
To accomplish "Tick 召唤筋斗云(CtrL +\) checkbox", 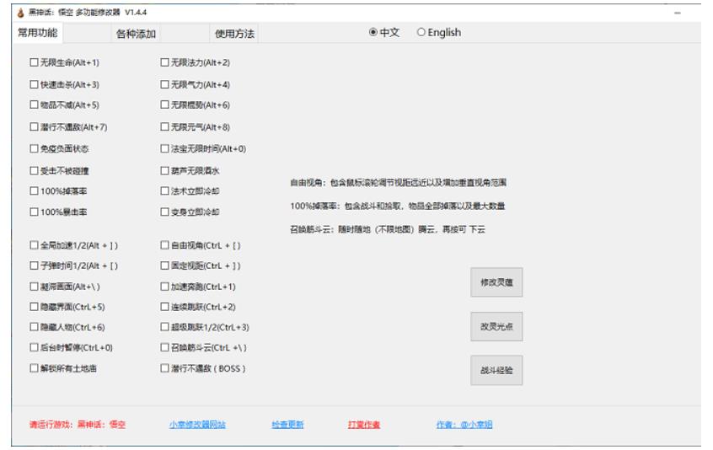I will pyautogui.click(x=164, y=348).
